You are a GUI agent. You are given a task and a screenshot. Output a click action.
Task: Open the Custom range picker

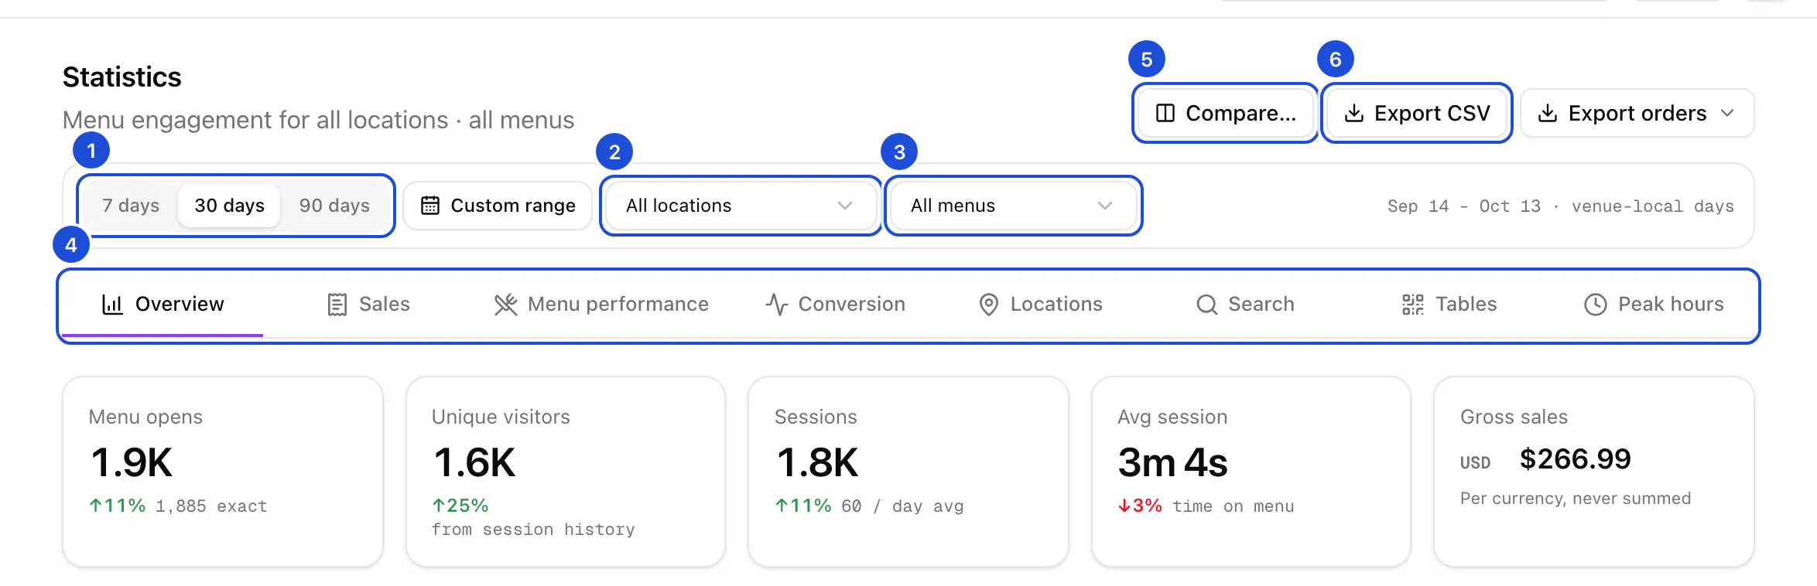point(498,206)
